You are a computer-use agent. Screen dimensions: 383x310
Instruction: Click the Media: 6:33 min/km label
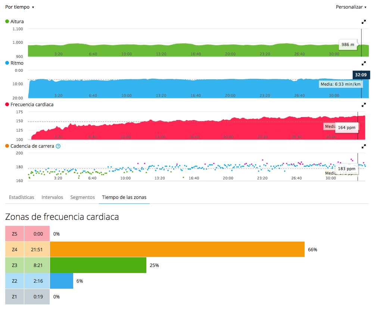pos(340,84)
